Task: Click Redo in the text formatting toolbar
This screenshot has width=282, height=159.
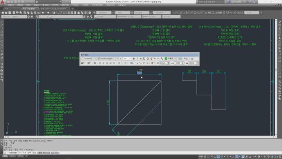Action: tap(158, 58)
